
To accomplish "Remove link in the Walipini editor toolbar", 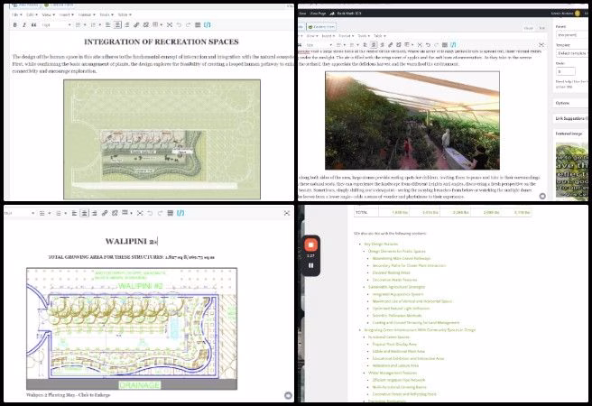I will (x=115, y=213).
